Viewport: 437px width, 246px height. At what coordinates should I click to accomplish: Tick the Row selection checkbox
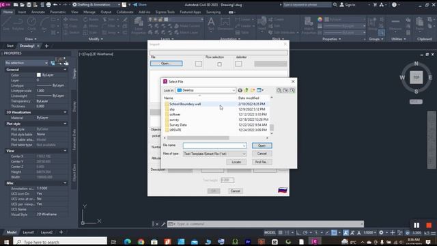pos(219,64)
